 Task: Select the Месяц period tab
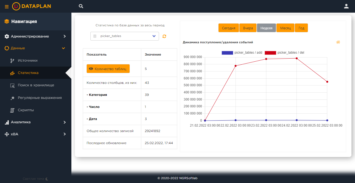[x=286, y=28]
